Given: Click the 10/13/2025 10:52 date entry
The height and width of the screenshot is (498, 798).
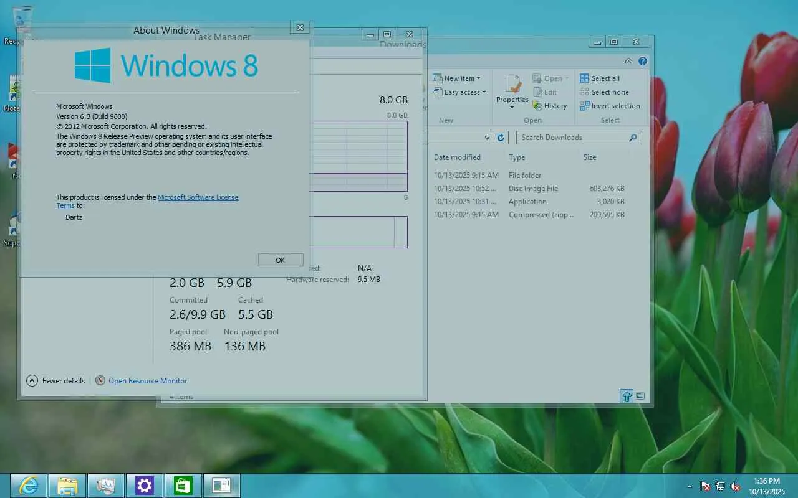Looking at the screenshot, I should pos(465,189).
